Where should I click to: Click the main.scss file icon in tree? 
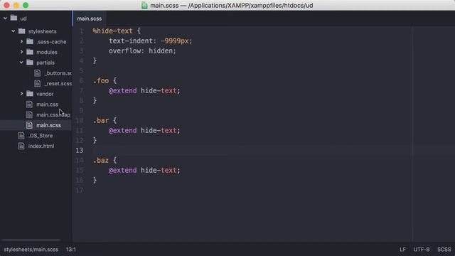click(x=29, y=125)
